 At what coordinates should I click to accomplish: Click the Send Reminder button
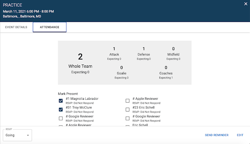pyautogui.click(x=216, y=135)
